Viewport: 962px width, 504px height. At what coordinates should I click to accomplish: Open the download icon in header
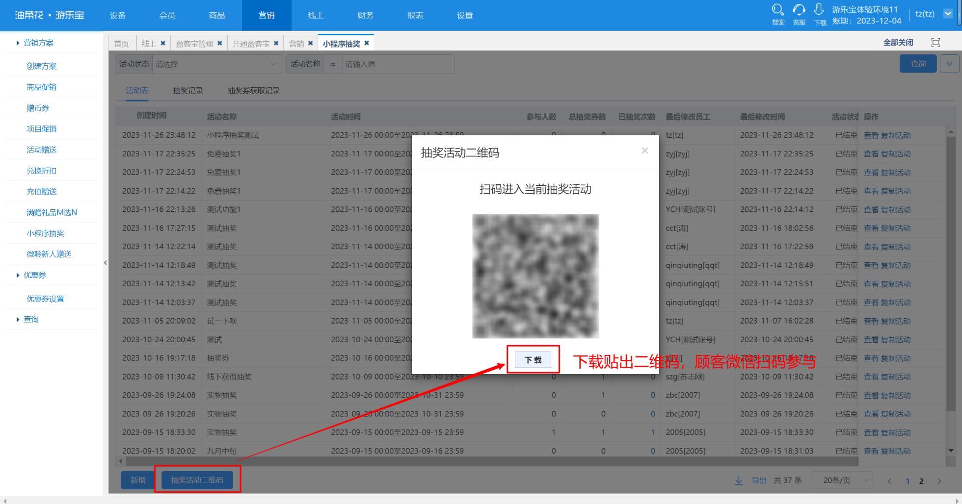tap(819, 10)
